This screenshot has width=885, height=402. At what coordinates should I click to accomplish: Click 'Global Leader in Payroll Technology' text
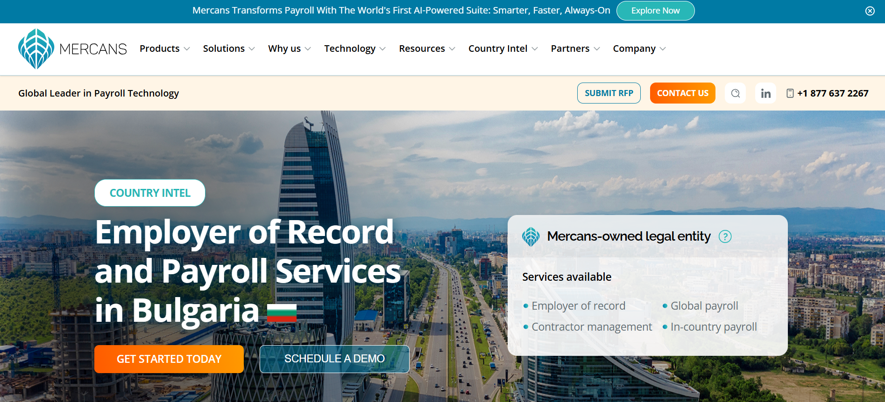[99, 93]
